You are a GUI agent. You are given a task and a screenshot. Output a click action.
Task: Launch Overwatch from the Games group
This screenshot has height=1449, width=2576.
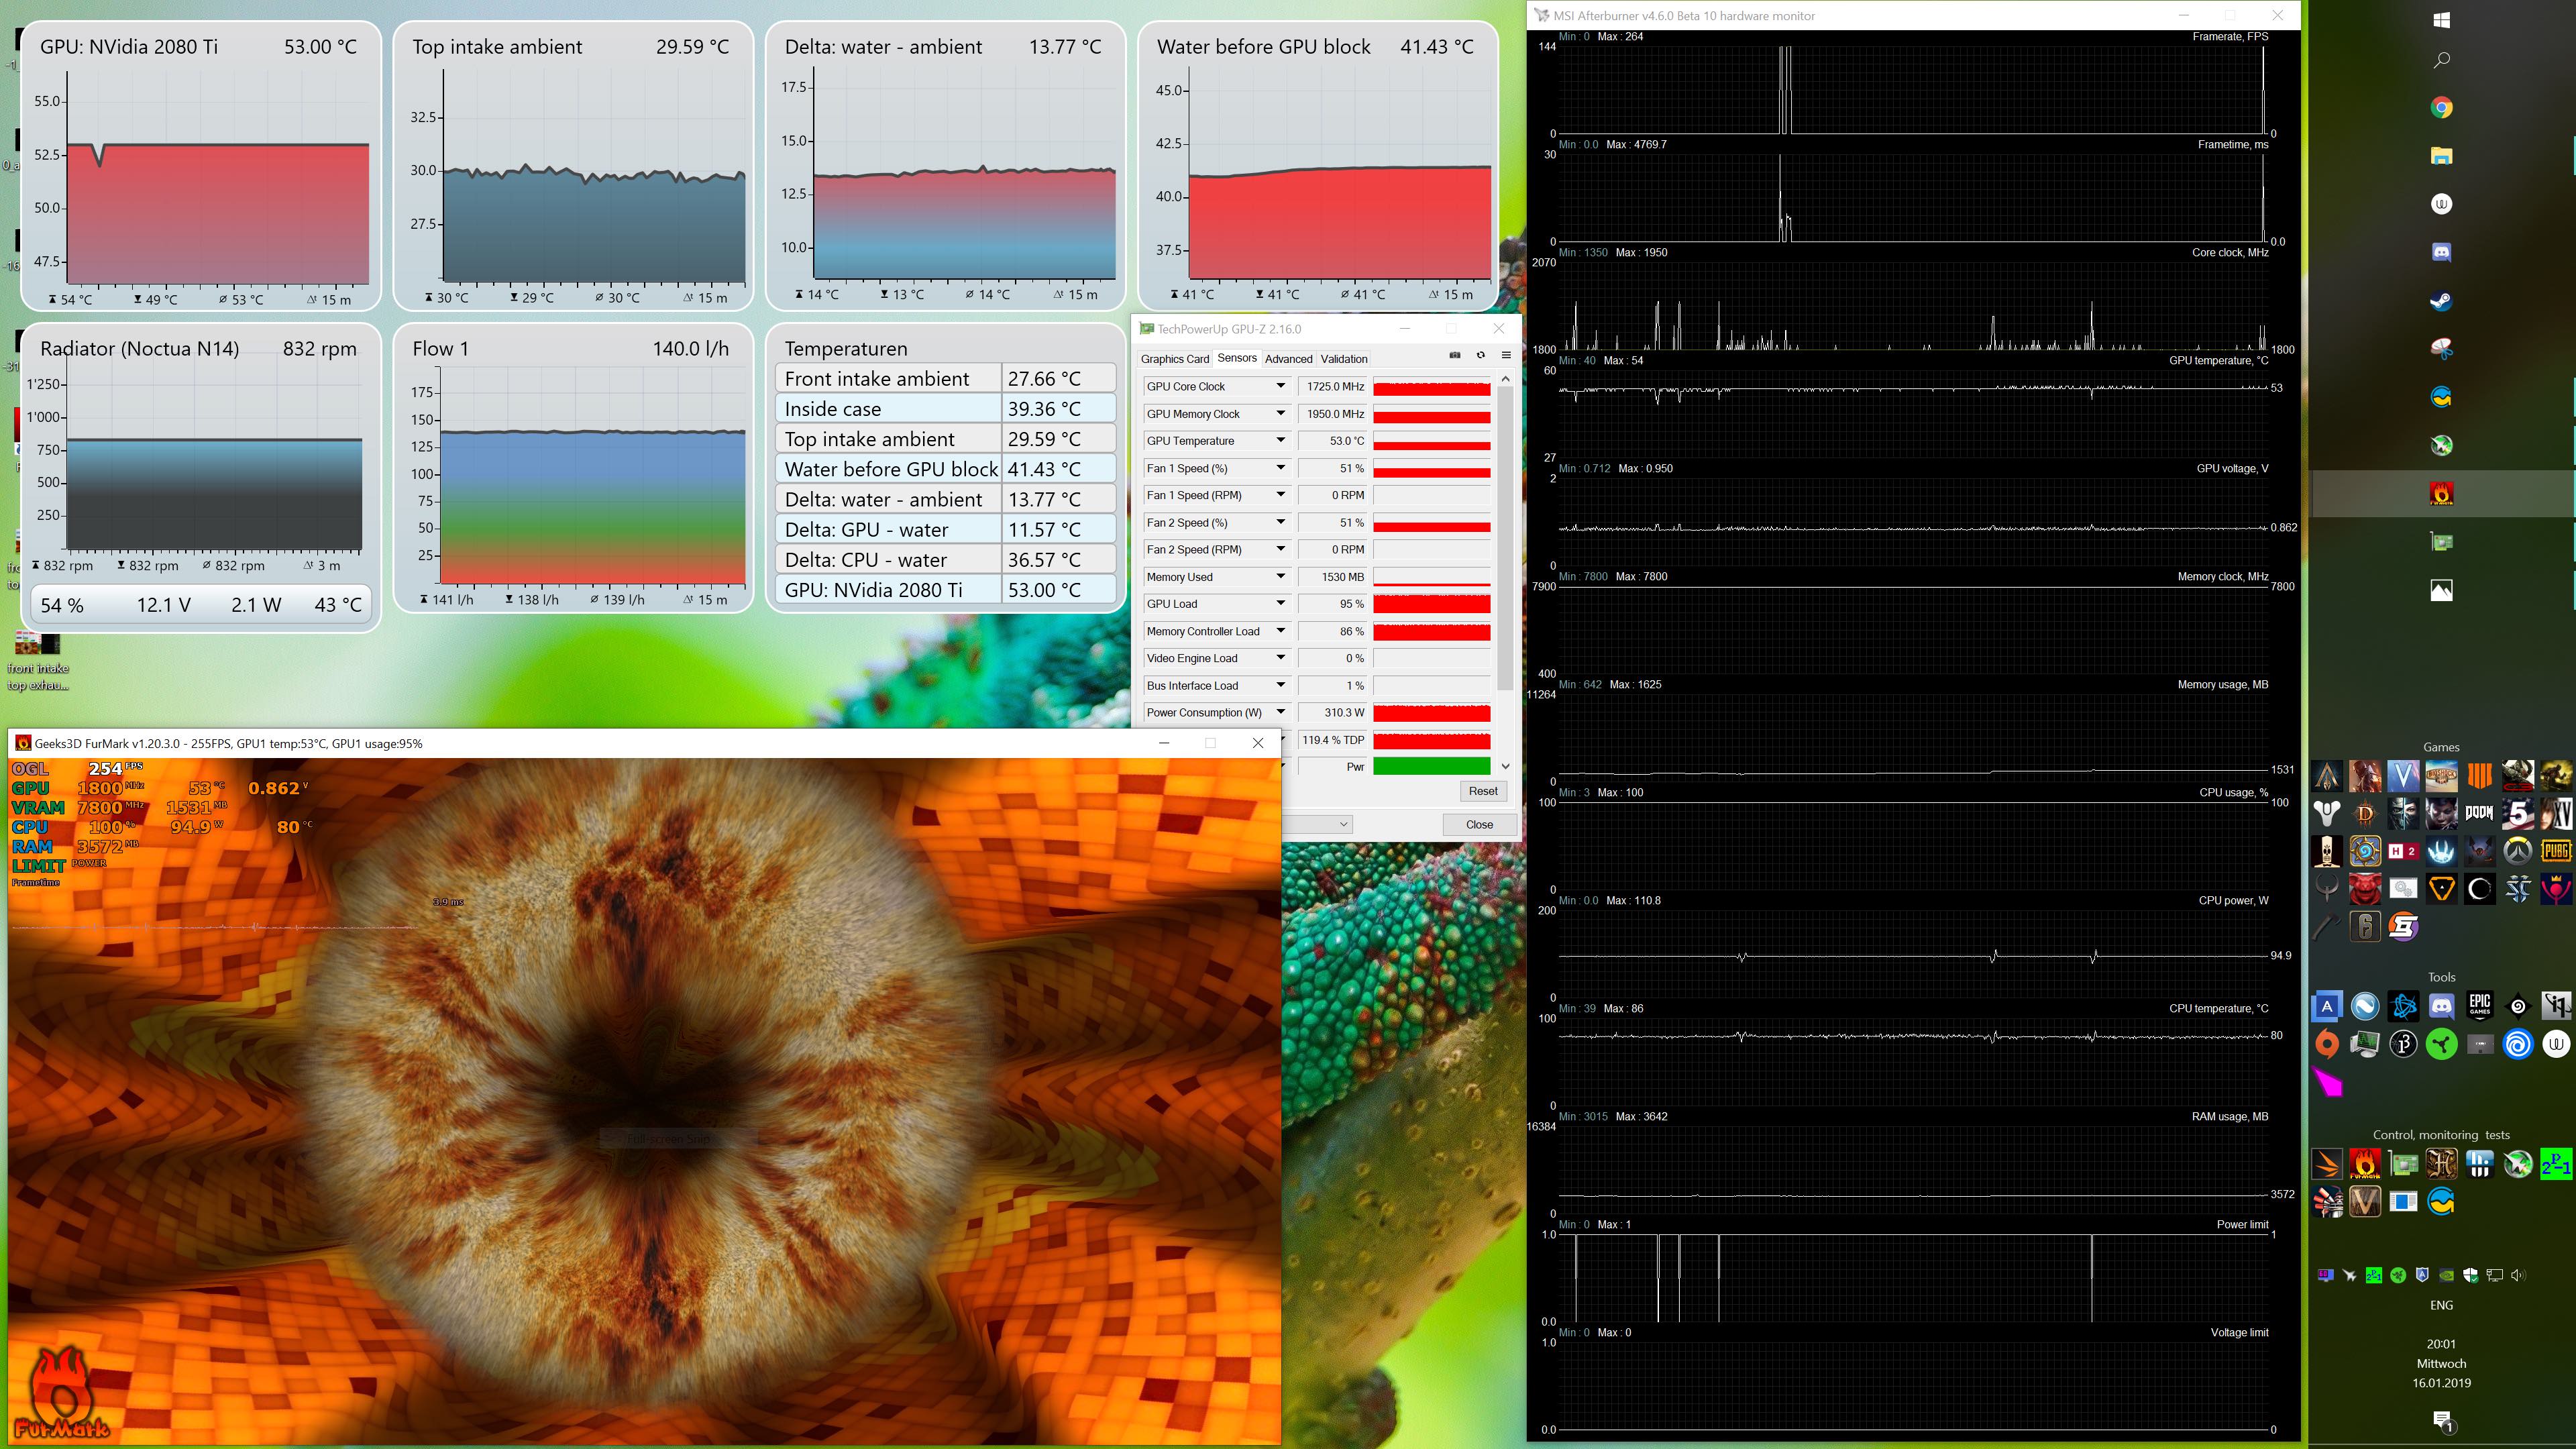click(x=2518, y=850)
